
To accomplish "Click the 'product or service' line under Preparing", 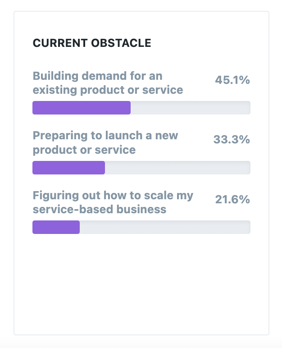I will pyautogui.click(x=84, y=150).
